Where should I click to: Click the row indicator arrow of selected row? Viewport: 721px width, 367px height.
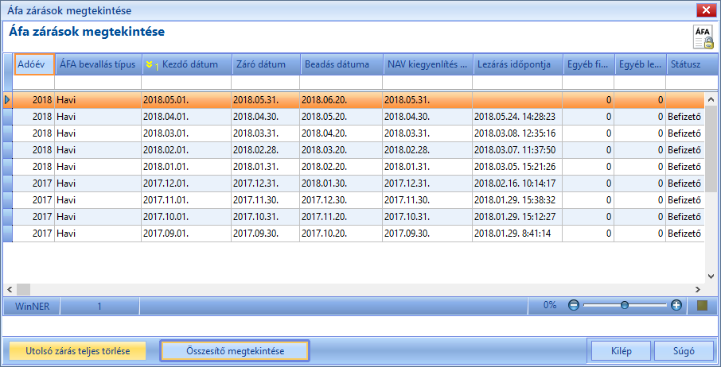tap(7, 100)
